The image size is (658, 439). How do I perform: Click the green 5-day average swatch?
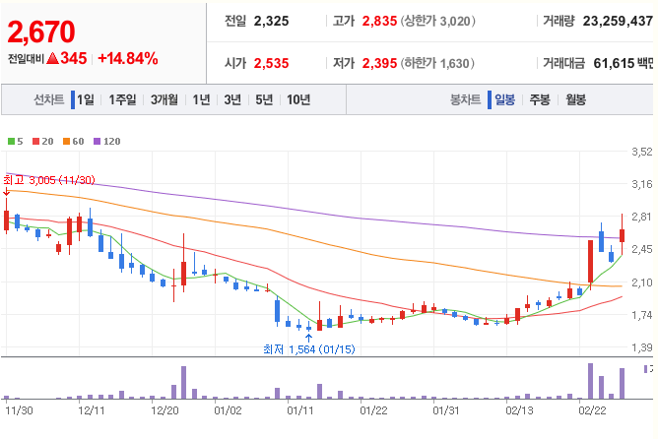click(x=12, y=142)
